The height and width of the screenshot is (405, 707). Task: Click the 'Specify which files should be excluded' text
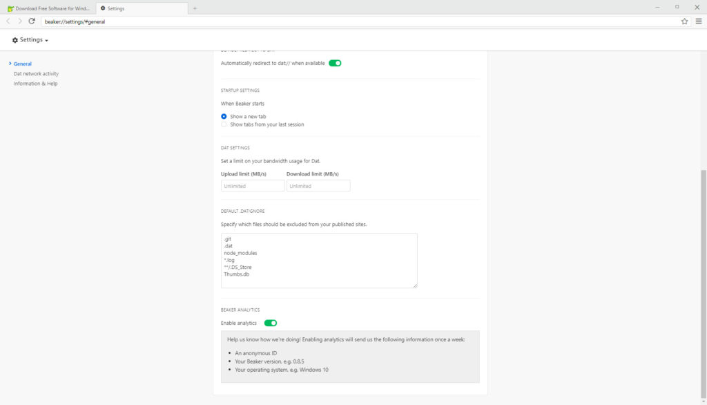[x=294, y=224]
